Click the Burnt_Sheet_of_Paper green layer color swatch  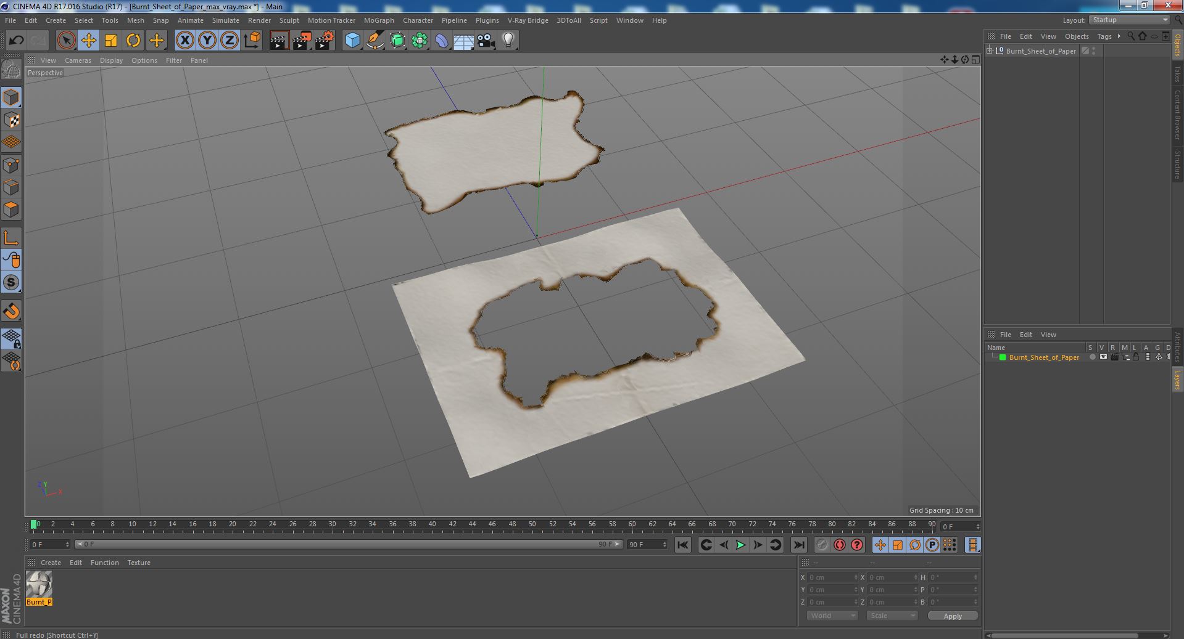(1003, 357)
